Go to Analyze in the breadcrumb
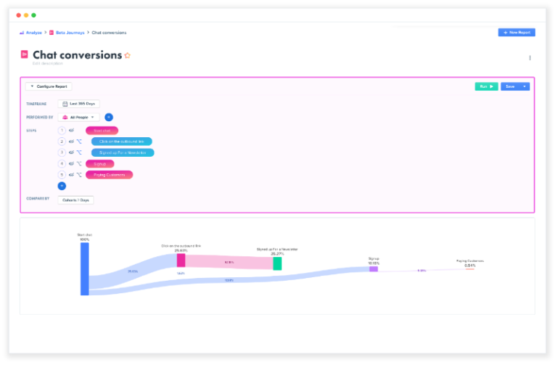 (30, 33)
